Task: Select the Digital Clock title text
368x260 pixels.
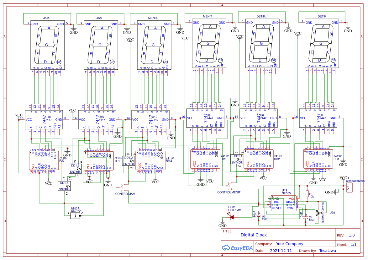Action: point(254,235)
